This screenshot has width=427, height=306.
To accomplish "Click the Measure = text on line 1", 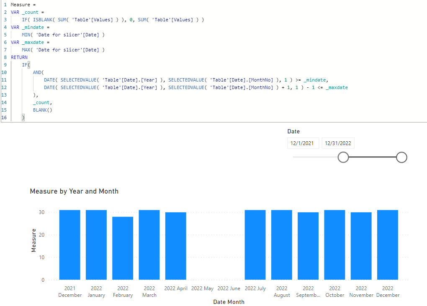I will coord(23,5).
